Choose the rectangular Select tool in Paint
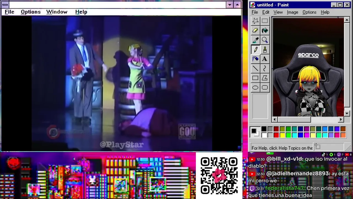The image size is (353, 199). (265, 21)
